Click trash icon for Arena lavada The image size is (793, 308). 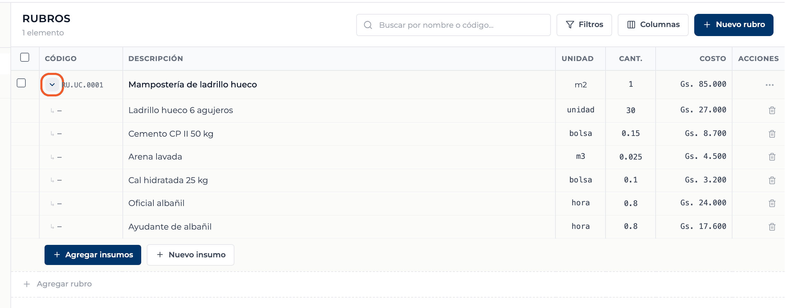tap(772, 157)
